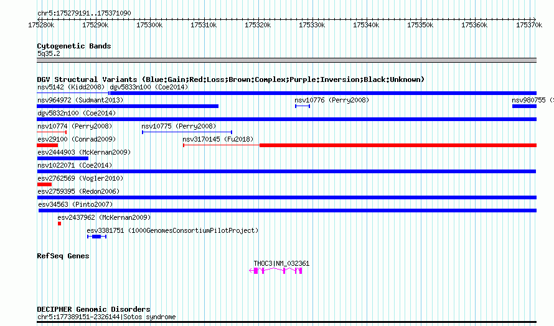Screen dimensions: 554x326
Task: Click the 175300k ruler tick label
Action: pos(149,25)
